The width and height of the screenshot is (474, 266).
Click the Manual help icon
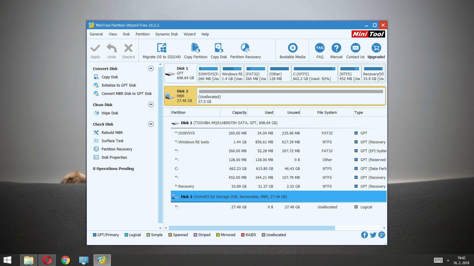336,48
